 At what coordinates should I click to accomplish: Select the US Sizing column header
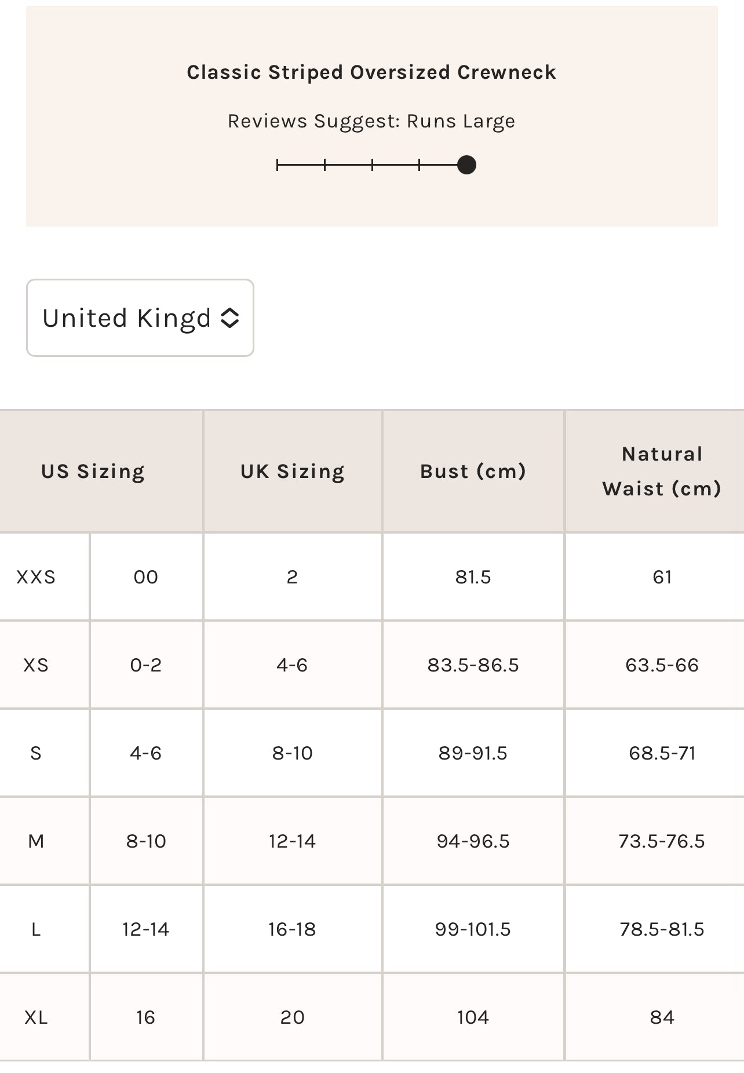93,471
